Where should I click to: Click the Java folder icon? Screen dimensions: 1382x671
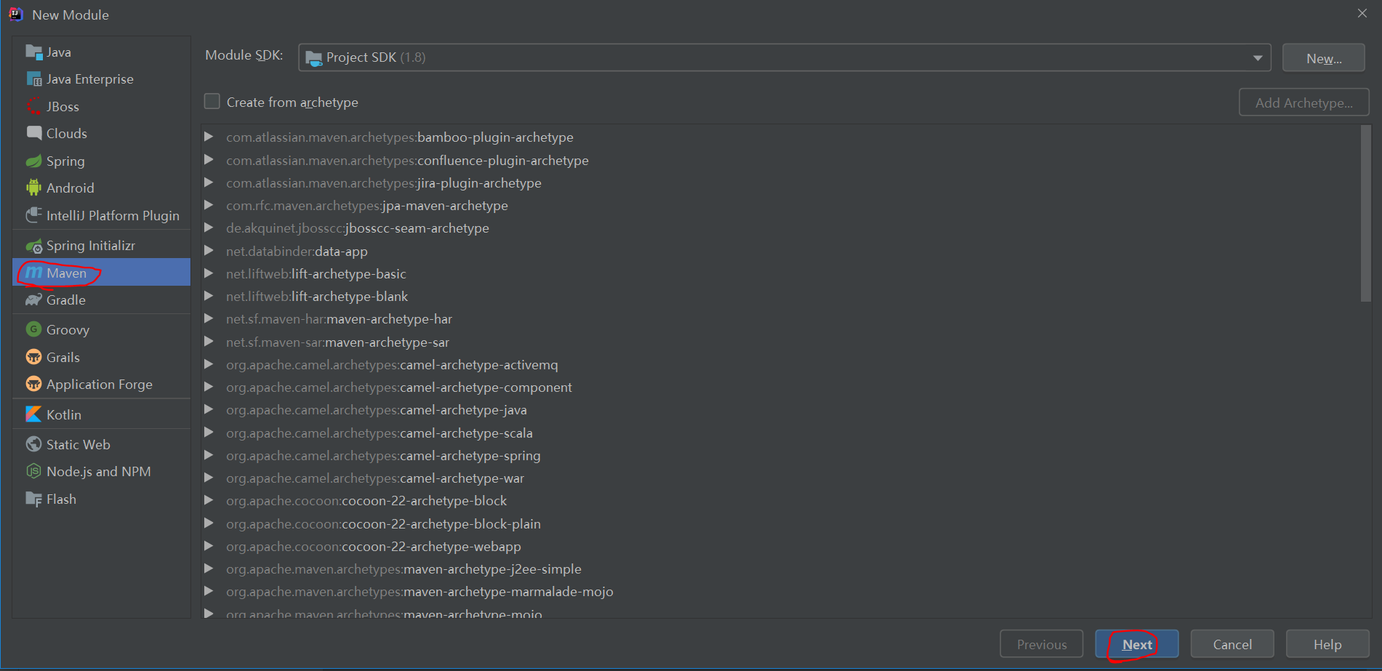click(33, 52)
